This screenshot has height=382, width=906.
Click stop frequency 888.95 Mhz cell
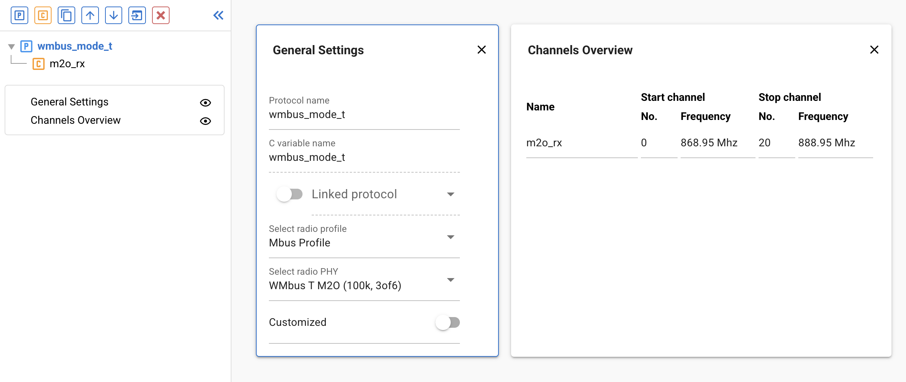(x=827, y=143)
